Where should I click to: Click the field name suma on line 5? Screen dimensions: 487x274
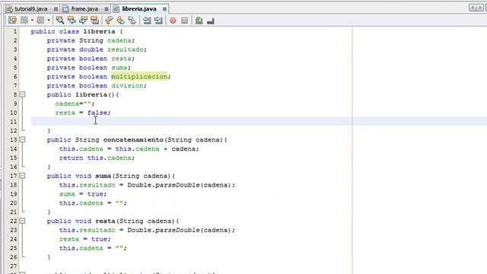click(x=119, y=68)
